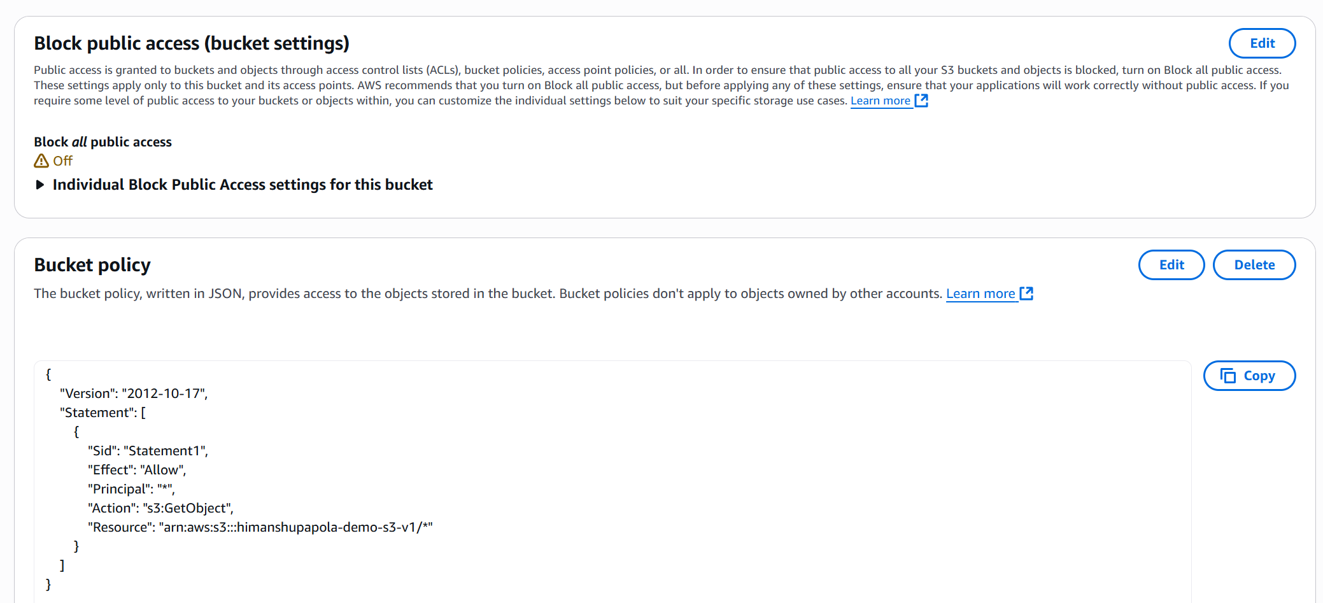
Task: Click external-link icon after public access Learn more
Action: click(921, 101)
